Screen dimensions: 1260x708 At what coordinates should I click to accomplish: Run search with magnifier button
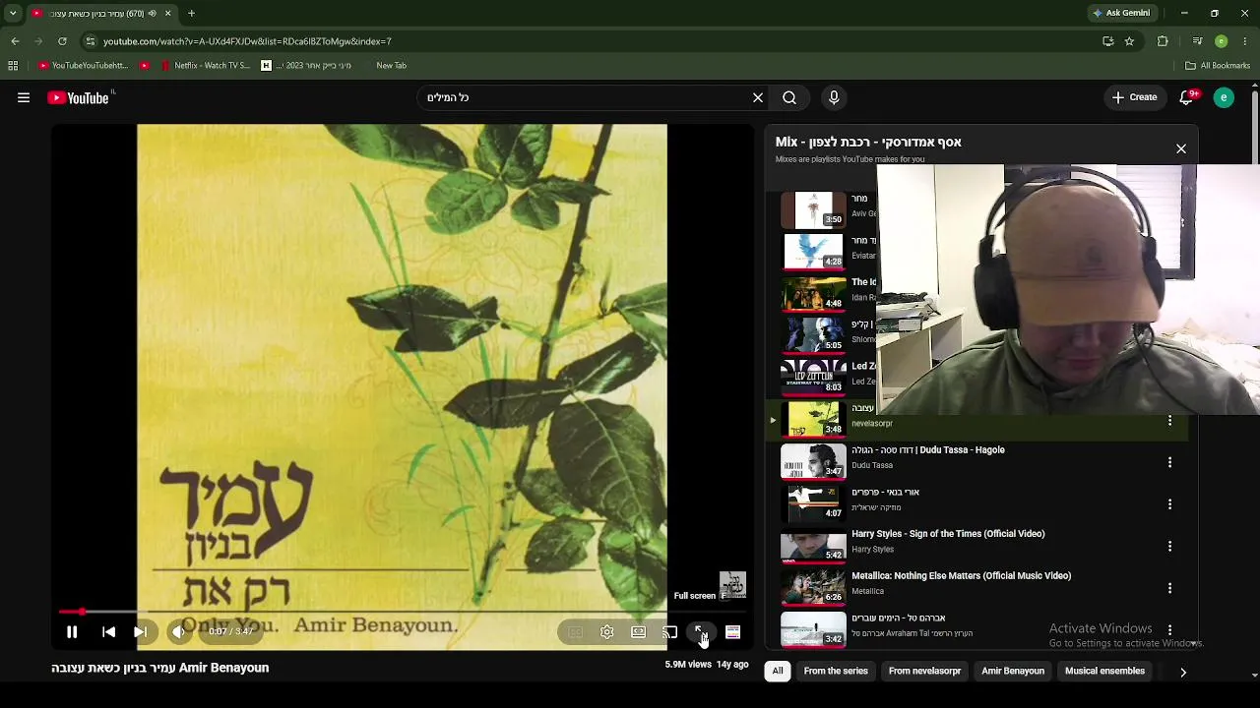point(789,97)
